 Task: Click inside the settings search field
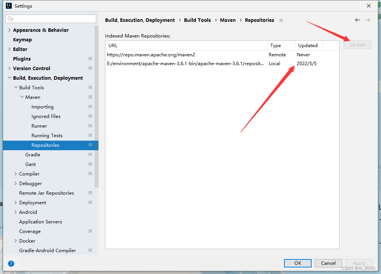(51, 19)
